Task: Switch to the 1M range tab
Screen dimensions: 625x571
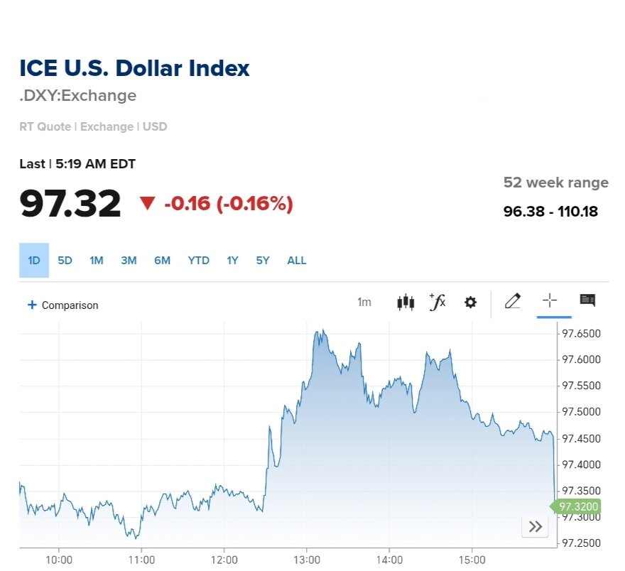Action: point(97,261)
